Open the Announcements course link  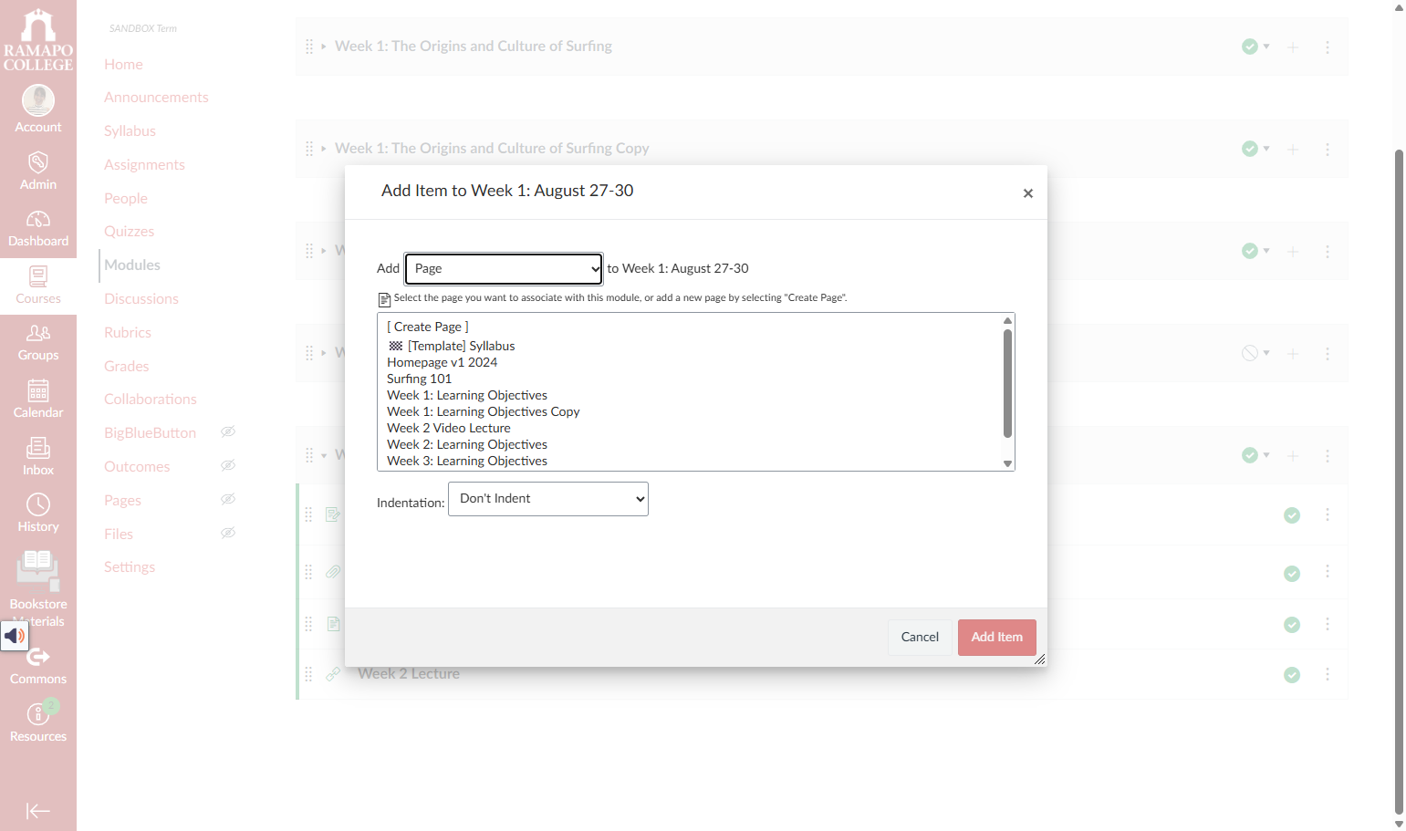[x=156, y=97]
